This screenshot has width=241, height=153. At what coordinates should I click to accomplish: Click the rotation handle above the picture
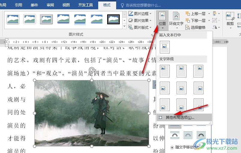click(92, 70)
